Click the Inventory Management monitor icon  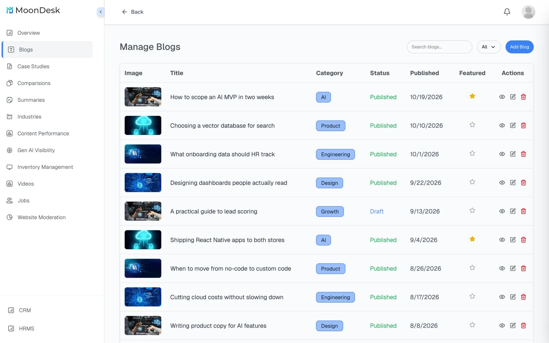[10, 167]
